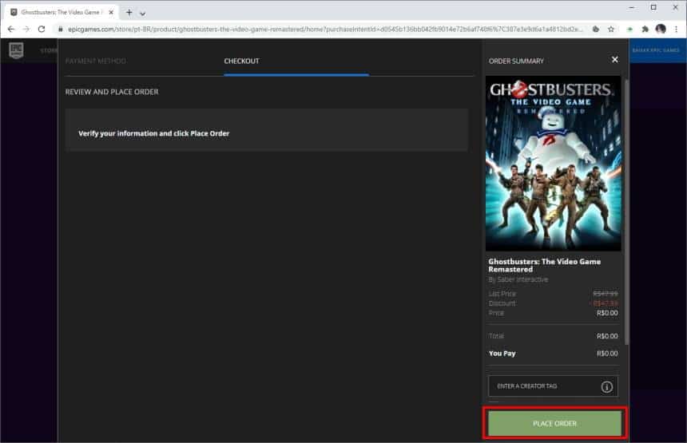Click the Epic Games logo
Image resolution: width=687 pixels, height=443 pixels.
(x=16, y=50)
